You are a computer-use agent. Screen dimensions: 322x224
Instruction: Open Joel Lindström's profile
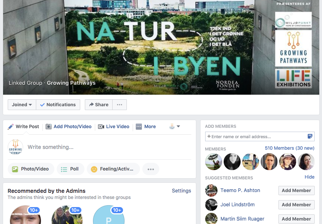click(x=238, y=204)
